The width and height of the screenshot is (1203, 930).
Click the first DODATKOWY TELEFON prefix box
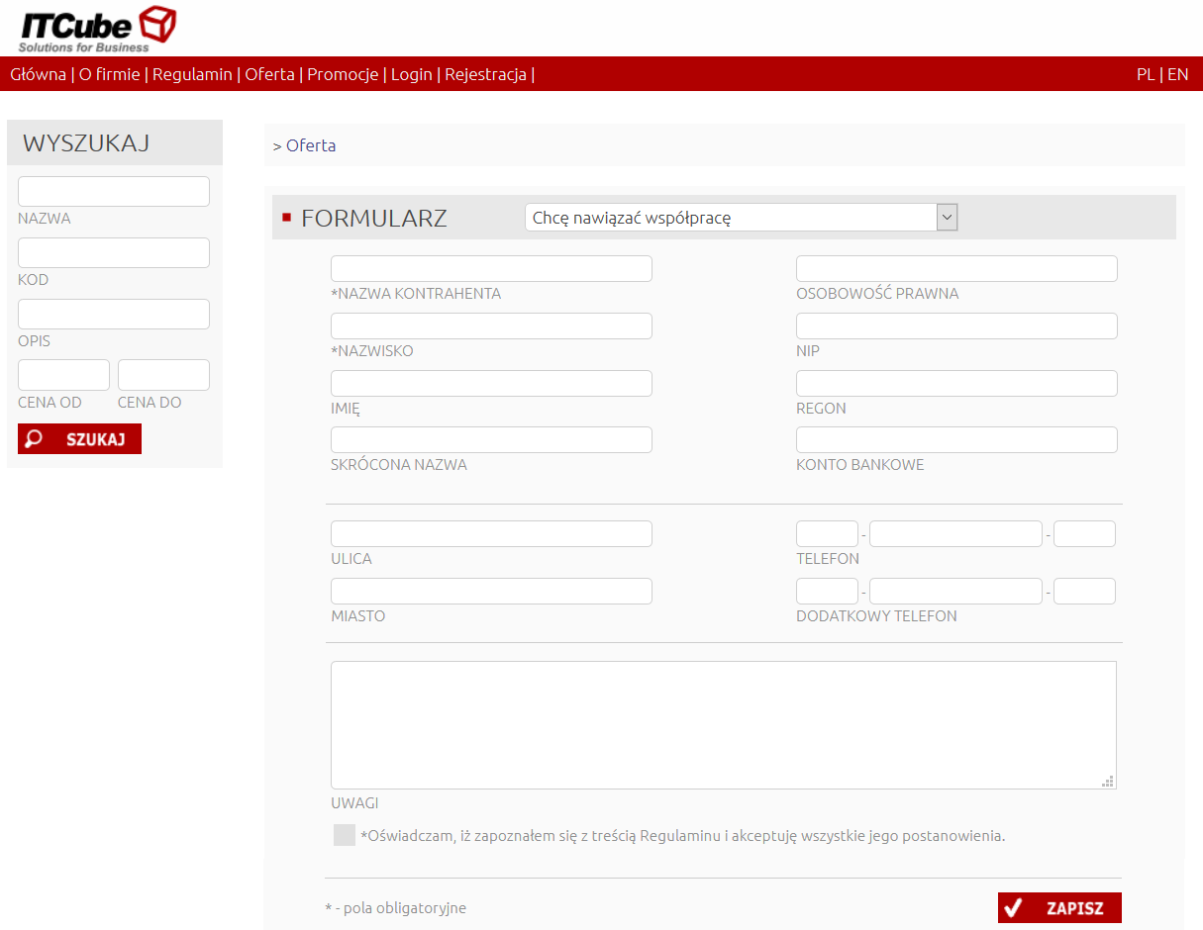[x=827, y=592]
